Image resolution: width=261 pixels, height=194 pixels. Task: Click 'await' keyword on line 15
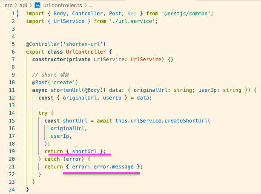(x=104, y=121)
